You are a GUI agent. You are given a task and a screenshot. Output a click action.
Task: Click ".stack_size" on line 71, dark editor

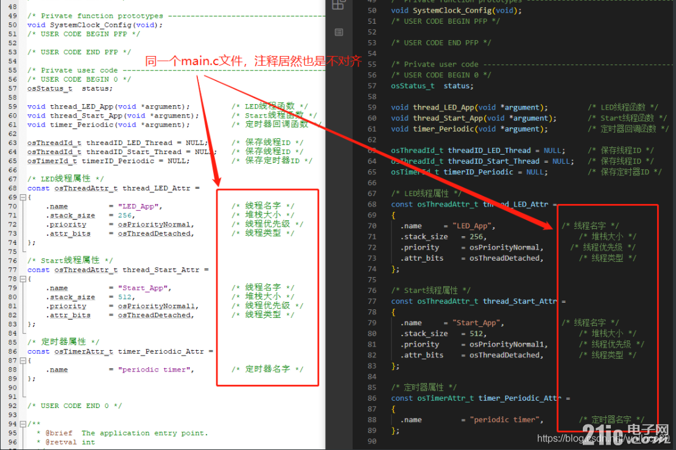coord(424,237)
